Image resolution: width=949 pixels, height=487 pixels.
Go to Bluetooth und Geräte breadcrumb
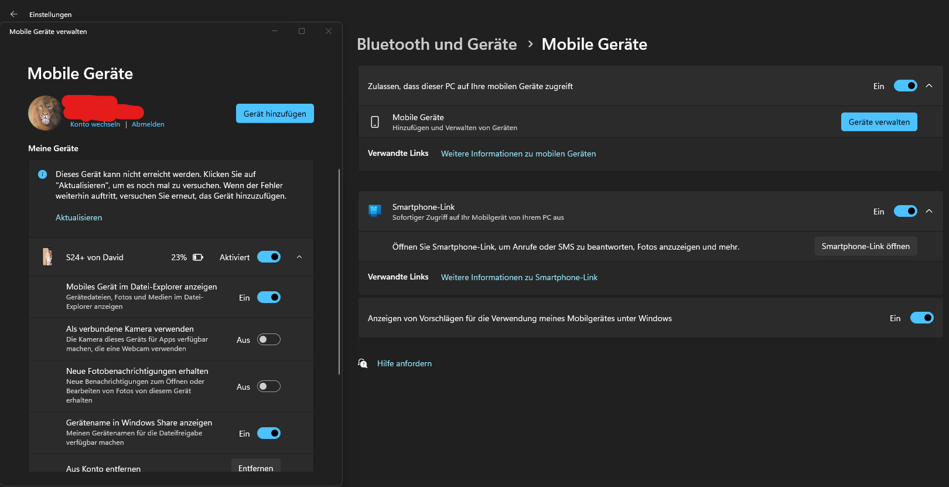pyautogui.click(x=436, y=44)
